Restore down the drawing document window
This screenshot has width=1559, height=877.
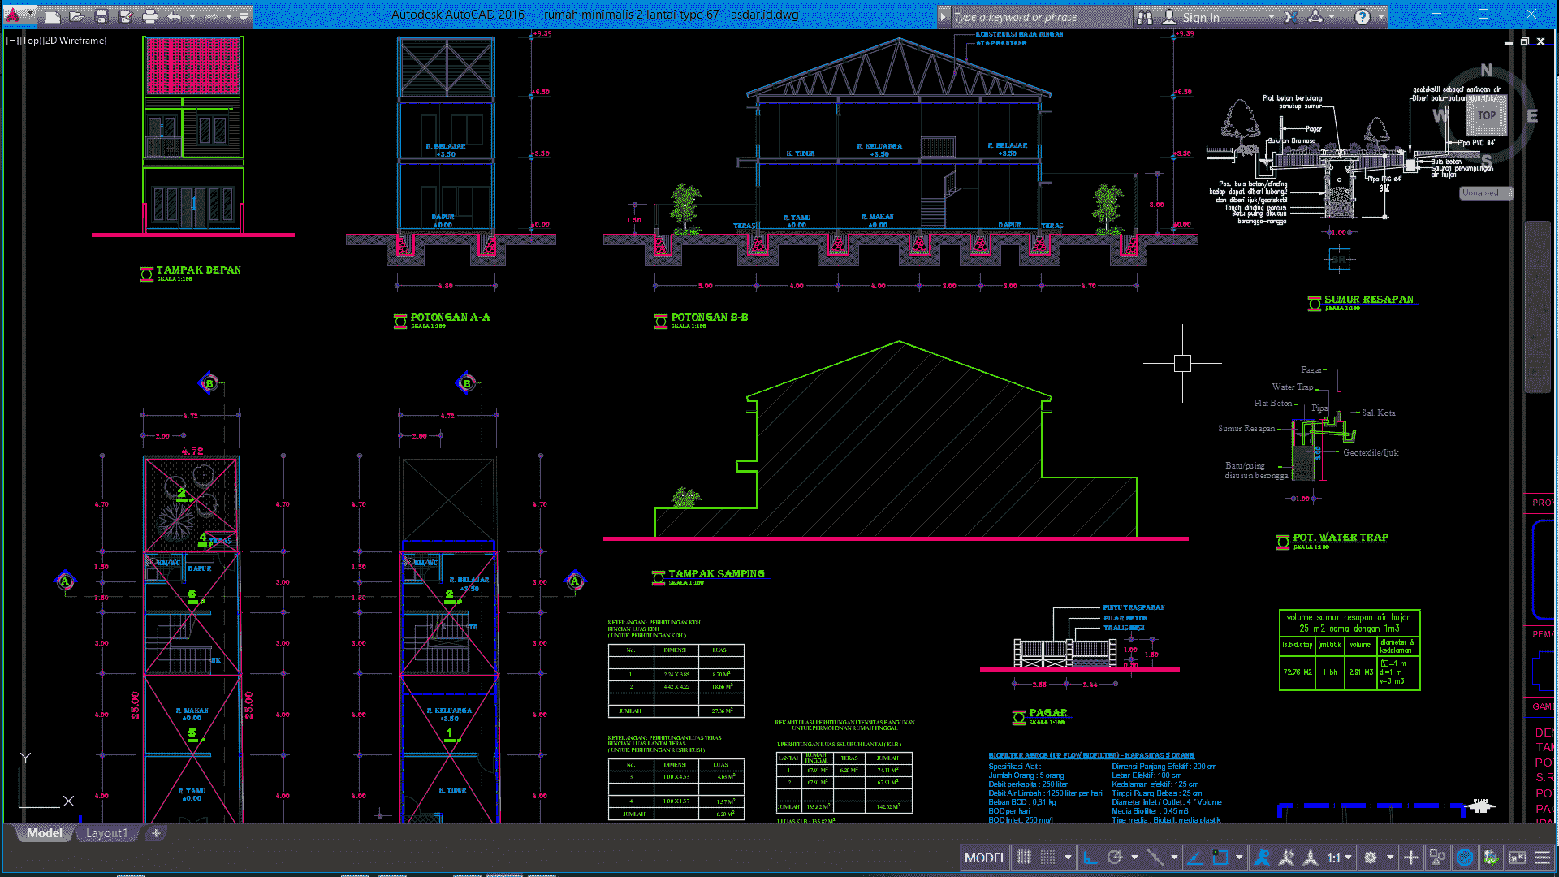(x=1524, y=41)
